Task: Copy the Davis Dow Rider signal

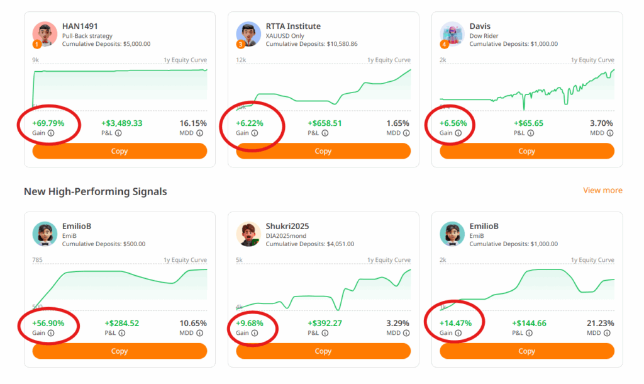Action: [x=527, y=151]
